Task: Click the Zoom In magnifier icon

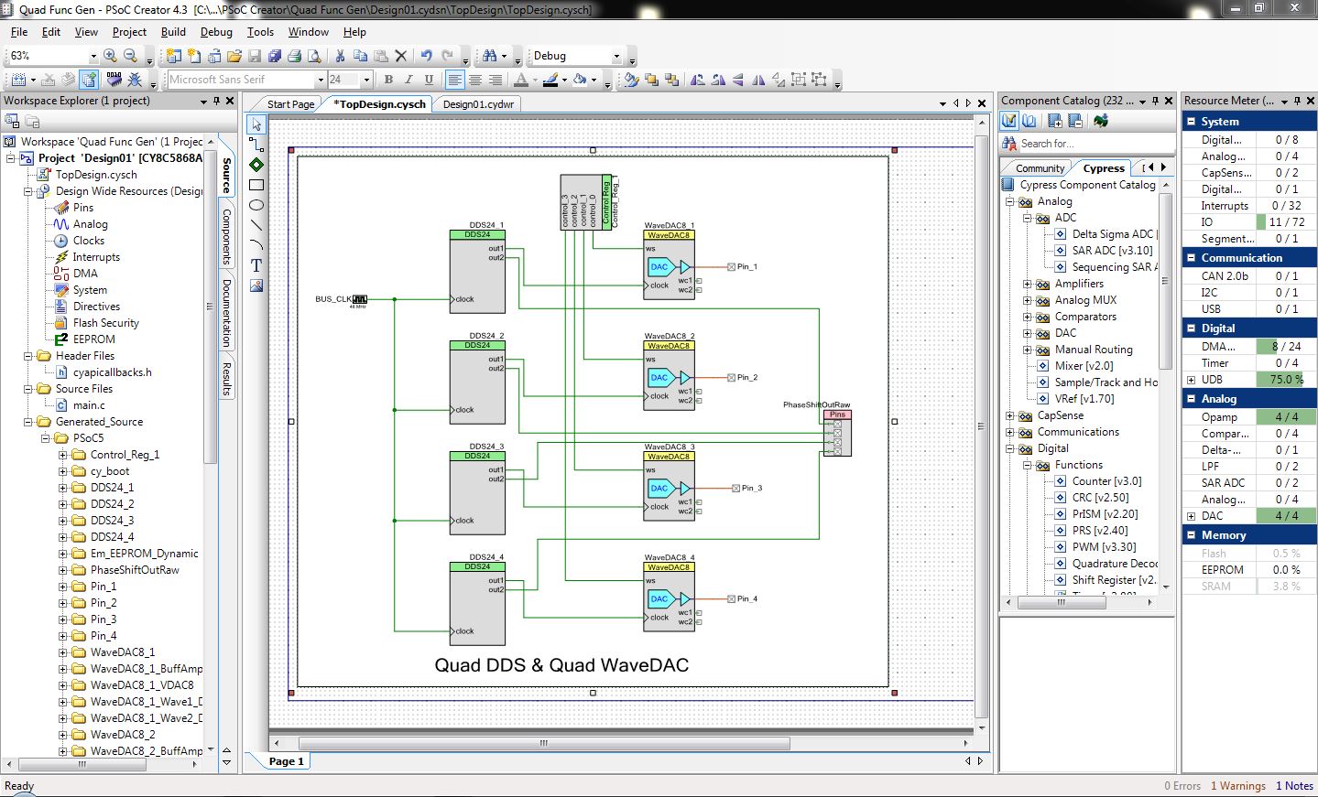Action: (110, 56)
